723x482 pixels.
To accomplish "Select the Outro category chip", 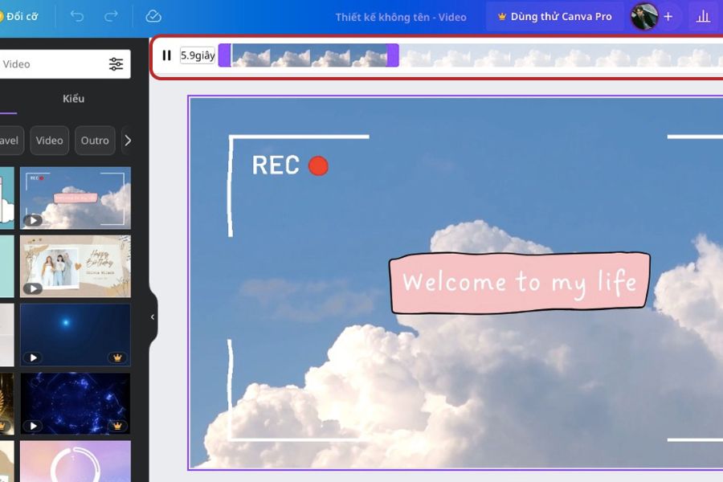I will (x=95, y=141).
